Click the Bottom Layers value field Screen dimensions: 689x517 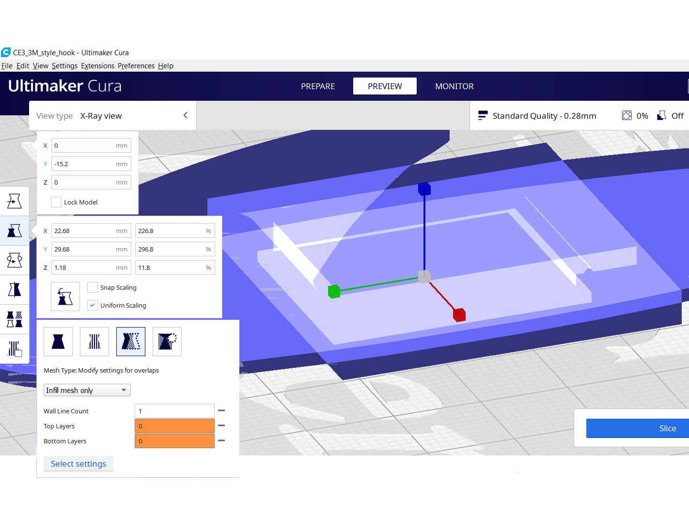[x=174, y=441]
